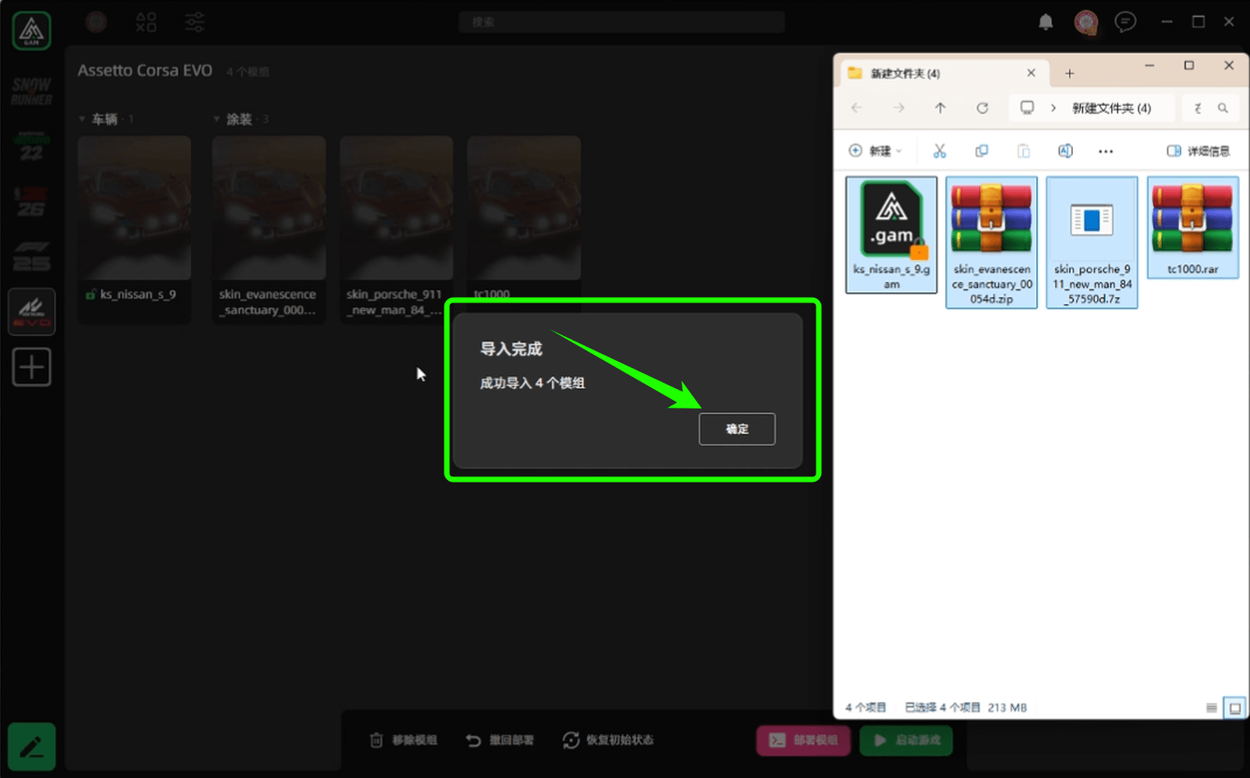Click 撤回部署 to undo deployment
This screenshot has height=778, width=1250.
500,740
